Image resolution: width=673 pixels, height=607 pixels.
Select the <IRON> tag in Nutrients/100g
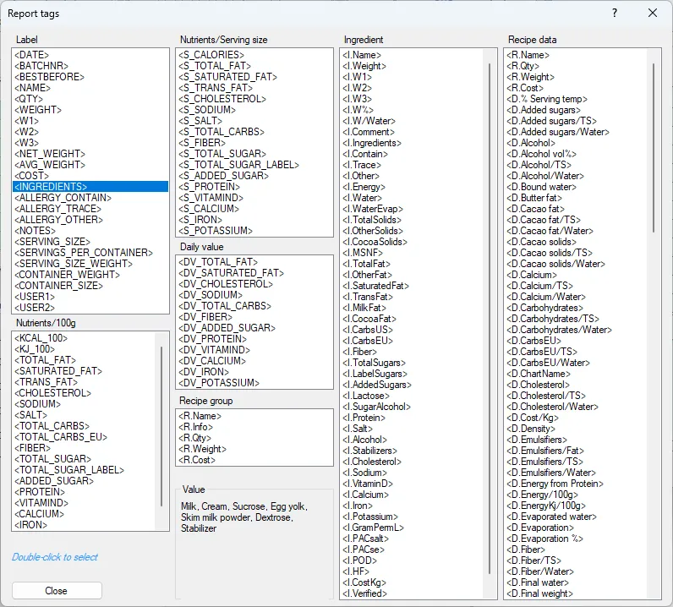[x=30, y=525]
